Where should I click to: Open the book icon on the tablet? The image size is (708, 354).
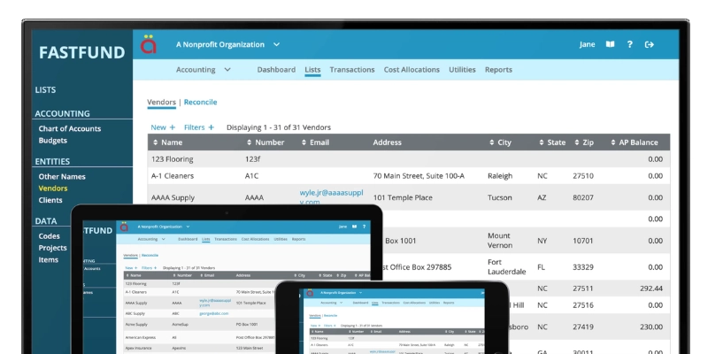pyautogui.click(x=355, y=227)
